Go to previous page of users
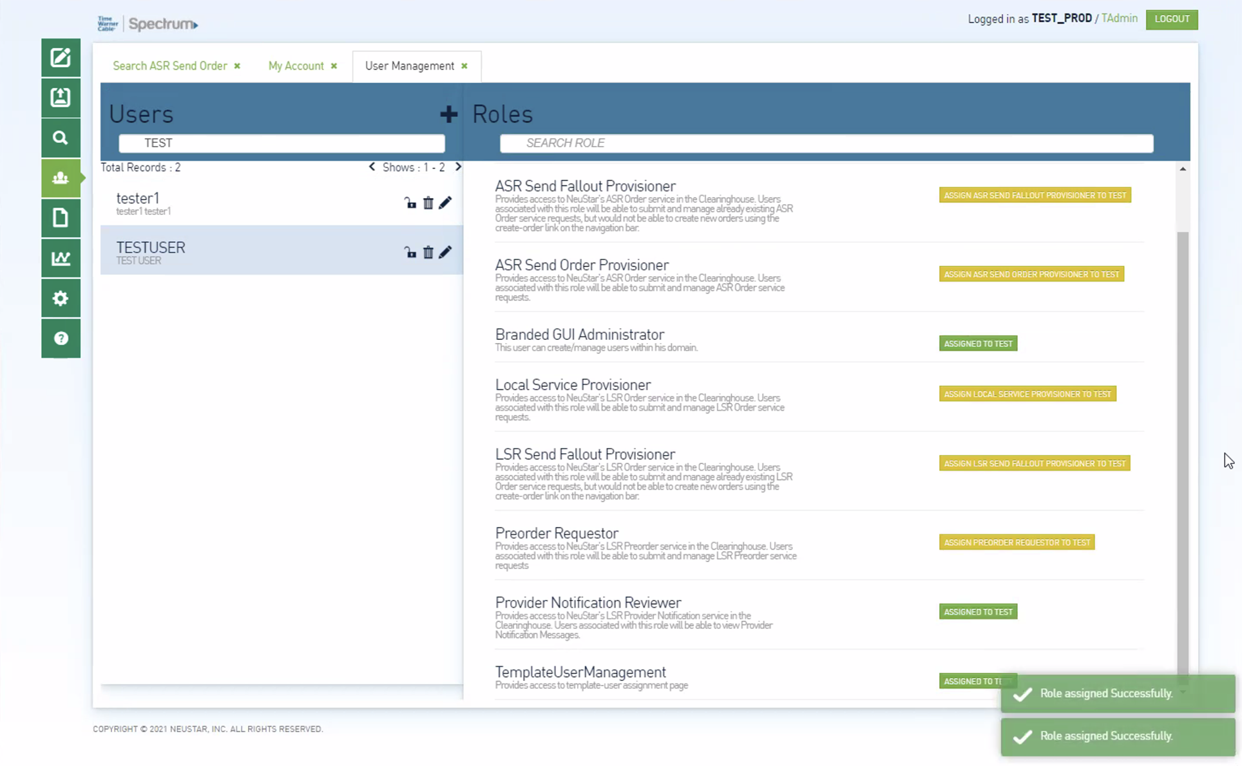 click(371, 167)
